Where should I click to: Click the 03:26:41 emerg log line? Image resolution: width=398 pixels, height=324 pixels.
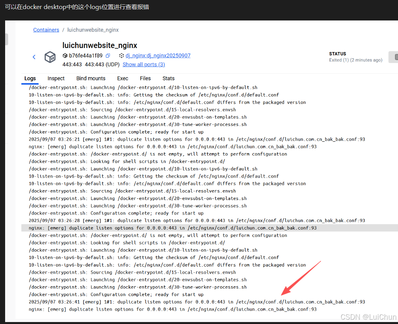tap(197, 302)
